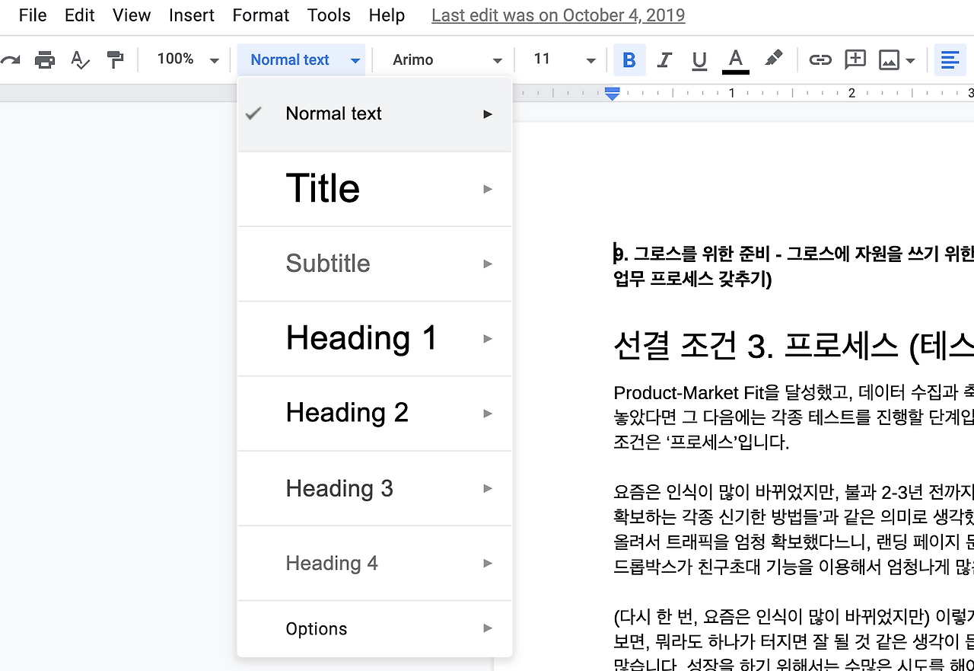Insert an image from toolbar
This screenshot has width=974, height=671.
click(x=889, y=59)
